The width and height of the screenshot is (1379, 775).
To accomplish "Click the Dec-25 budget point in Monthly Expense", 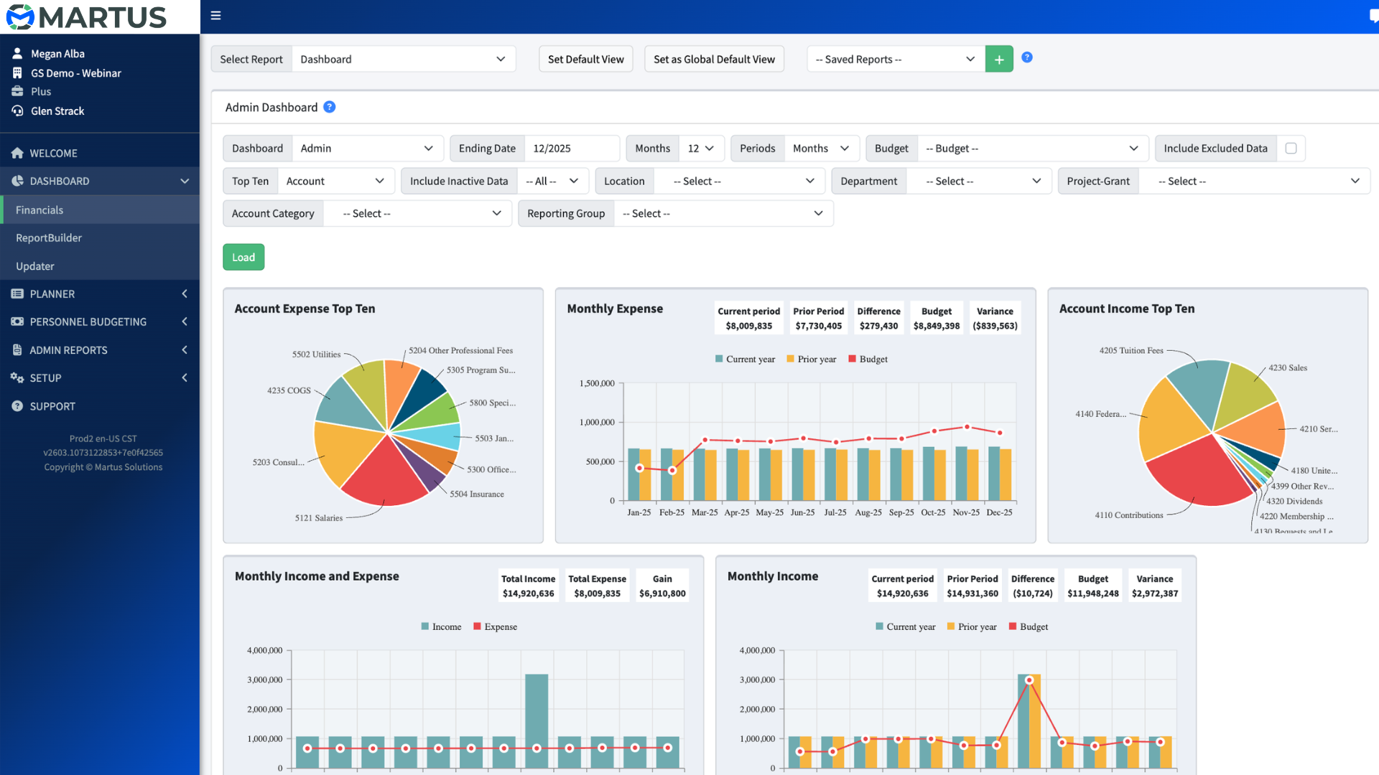I will tap(999, 433).
